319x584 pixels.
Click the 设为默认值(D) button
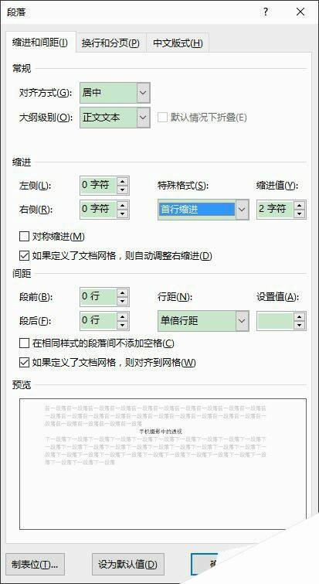128,564
